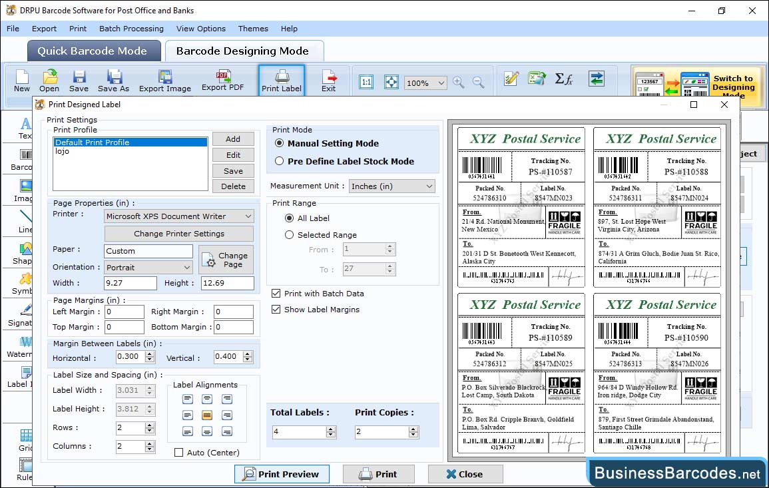Viewport: 769px width, 488px height.
Task: Click the Export PDF icon
Action: click(x=222, y=81)
